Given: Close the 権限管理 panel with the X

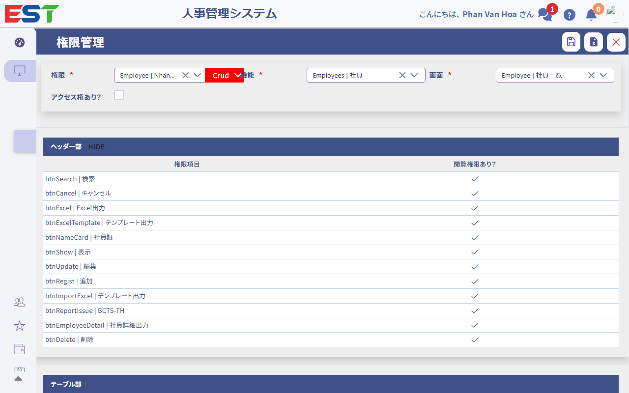Looking at the screenshot, I should (x=616, y=42).
